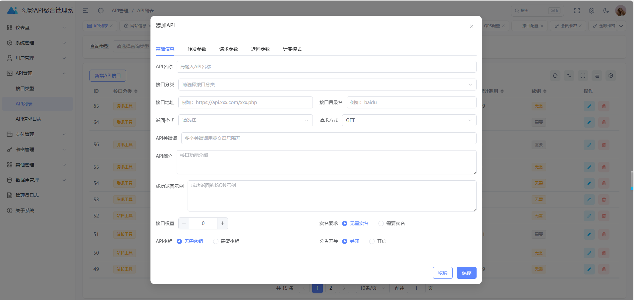634x300 pixels.
Task: Click the table refresh icon button
Action: [x=555, y=76]
